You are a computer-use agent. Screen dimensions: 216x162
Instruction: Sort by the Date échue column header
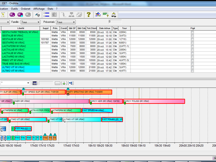pos(104,28)
